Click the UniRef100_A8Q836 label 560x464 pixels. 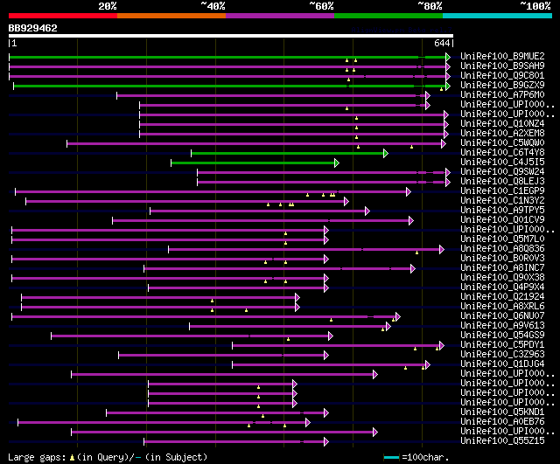pos(502,248)
